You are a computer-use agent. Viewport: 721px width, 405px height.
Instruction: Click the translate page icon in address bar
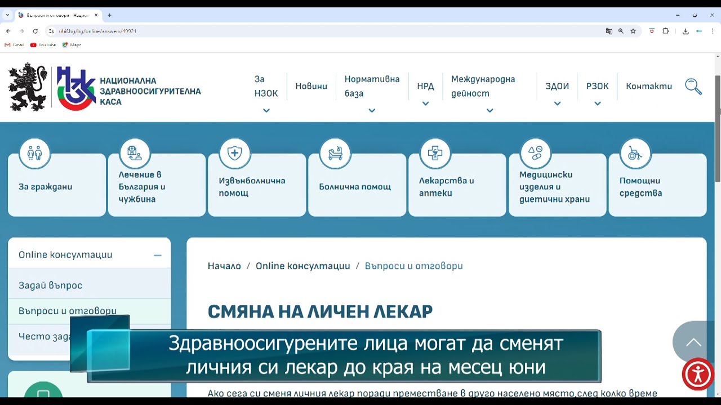click(609, 31)
